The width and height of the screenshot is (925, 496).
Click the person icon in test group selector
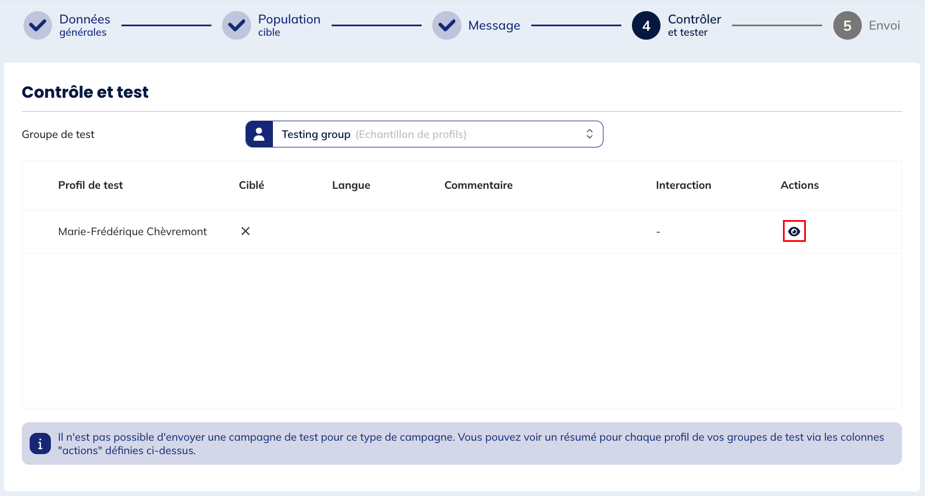coord(259,134)
